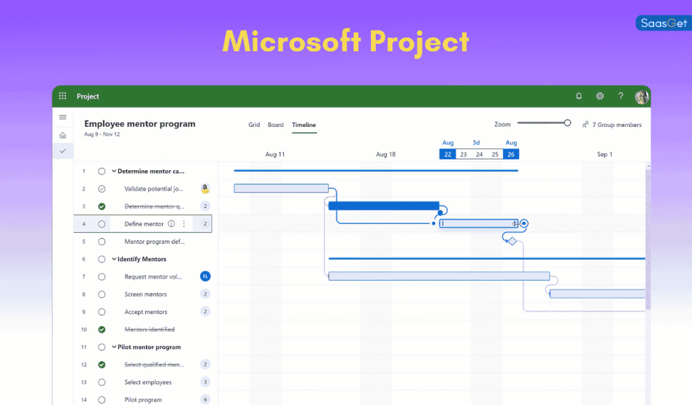The height and width of the screenshot is (405, 692).
Task: Collapse the Pilot mentor program group
Action: (114, 347)
